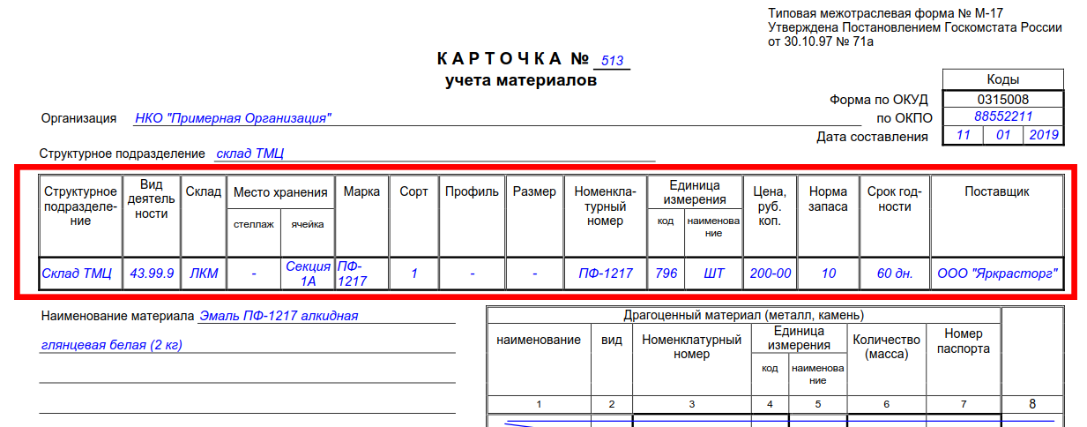Click the price cell 200-00
The image size is (1087, 427).
click(x=770, y=273)
